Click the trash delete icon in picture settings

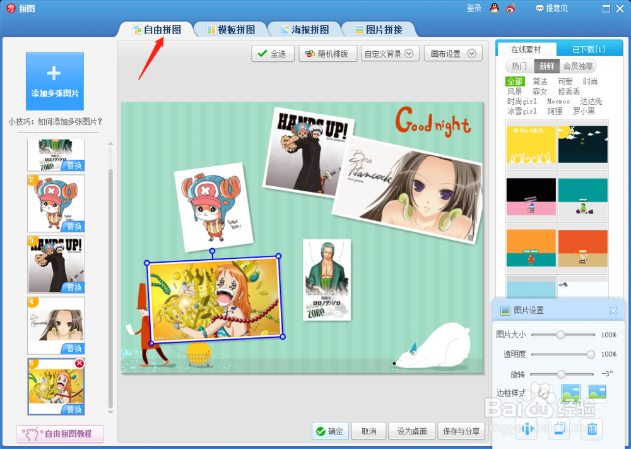pyautogui.click(x=592, y=428)
